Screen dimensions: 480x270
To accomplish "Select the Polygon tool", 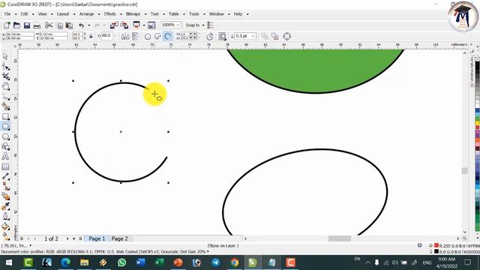I will pyautogui.click(x=5, y=136).
